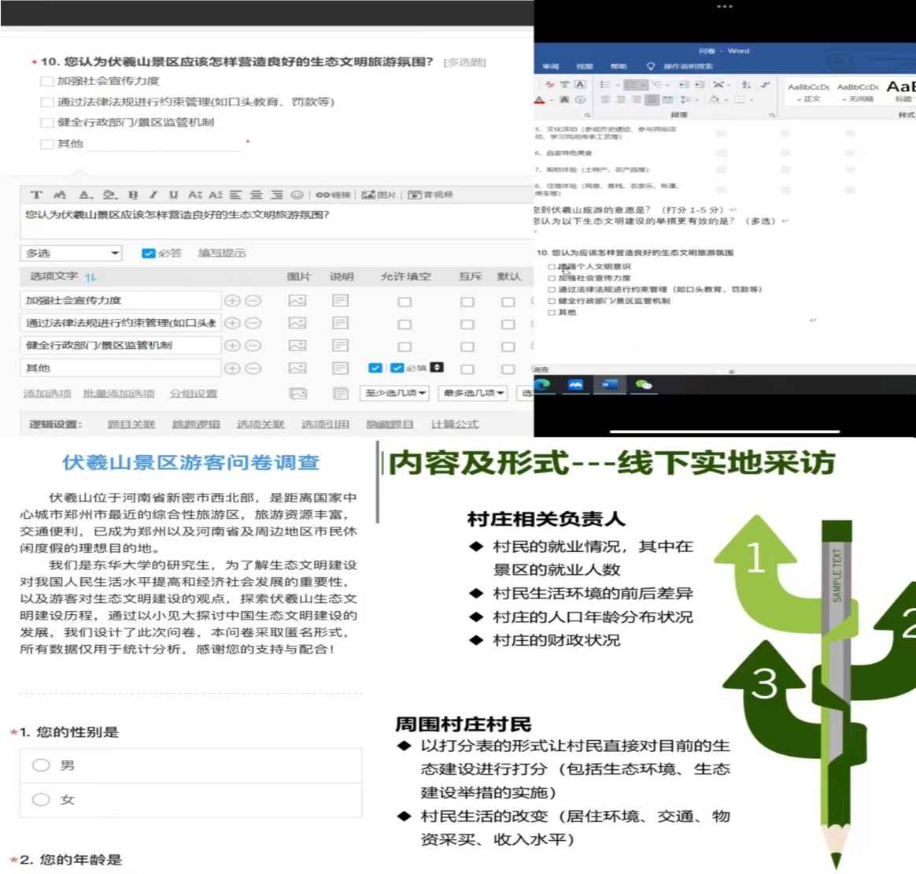Expand the 最多选几项 dropdown
Image resolution: width=916 pixels, height=874 pixels.
[x=473, y=393]
